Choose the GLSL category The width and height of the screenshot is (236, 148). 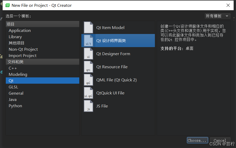click(43, 87)
